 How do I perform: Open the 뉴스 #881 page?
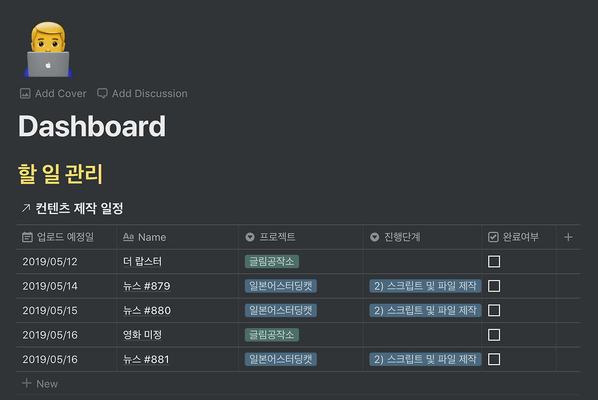pos(146,359)
